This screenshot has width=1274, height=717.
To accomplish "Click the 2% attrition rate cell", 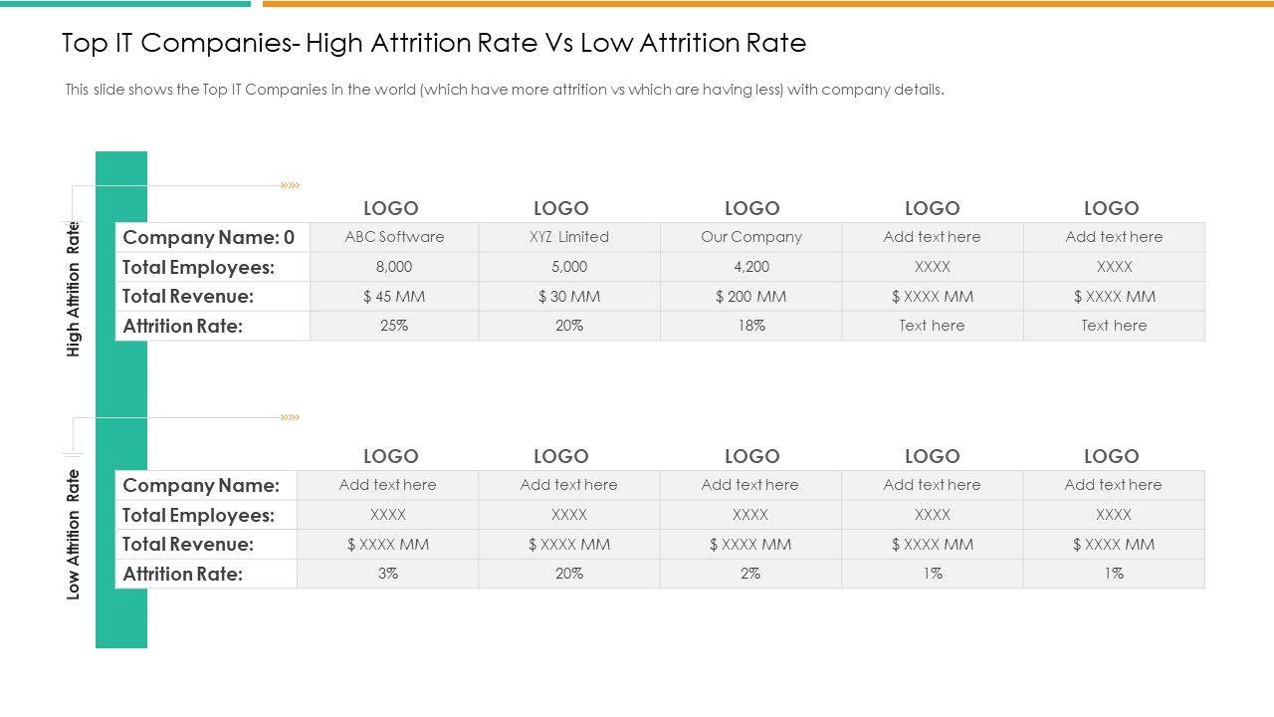I will coord(750,574).
